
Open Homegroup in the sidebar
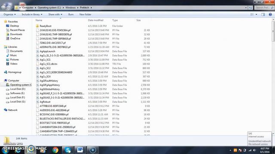(15, 72)
